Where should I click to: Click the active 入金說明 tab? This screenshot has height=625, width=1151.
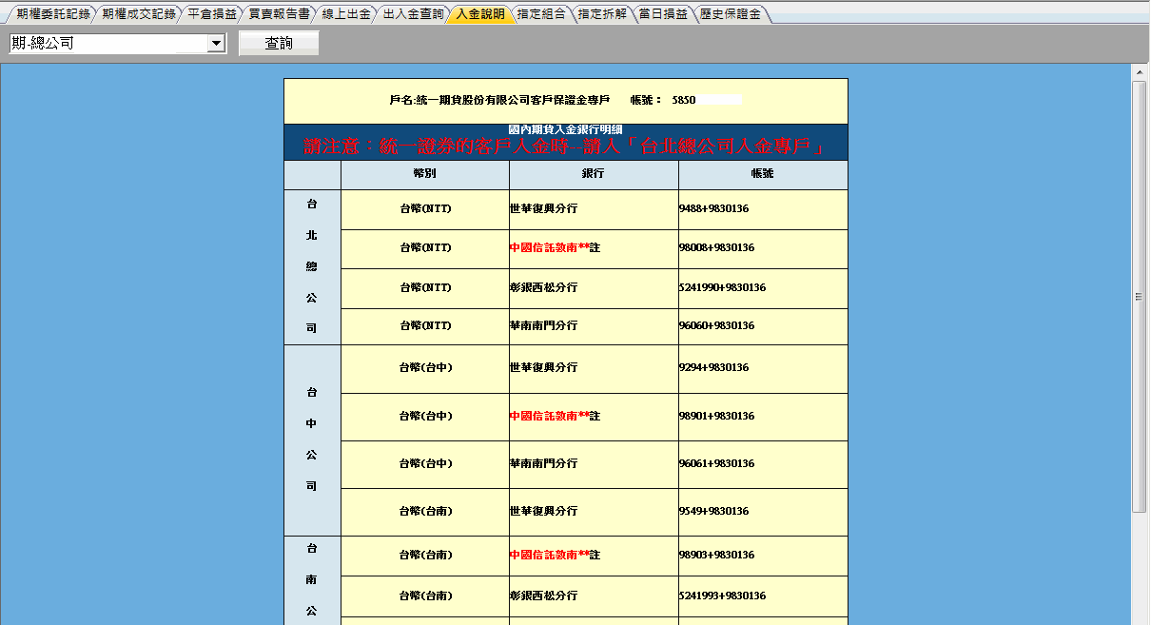point(480,14)
